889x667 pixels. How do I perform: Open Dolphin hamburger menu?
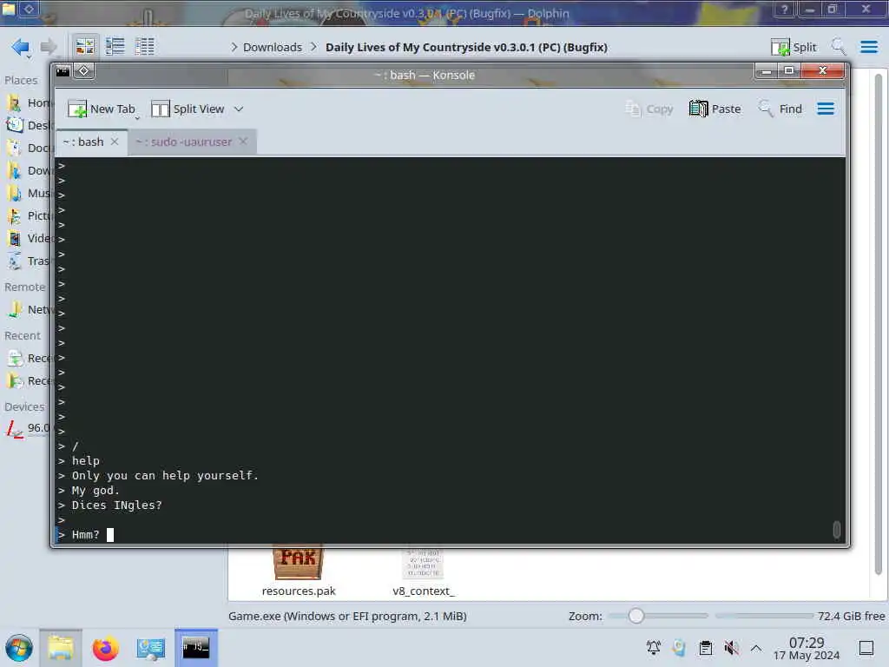(868, 47)
